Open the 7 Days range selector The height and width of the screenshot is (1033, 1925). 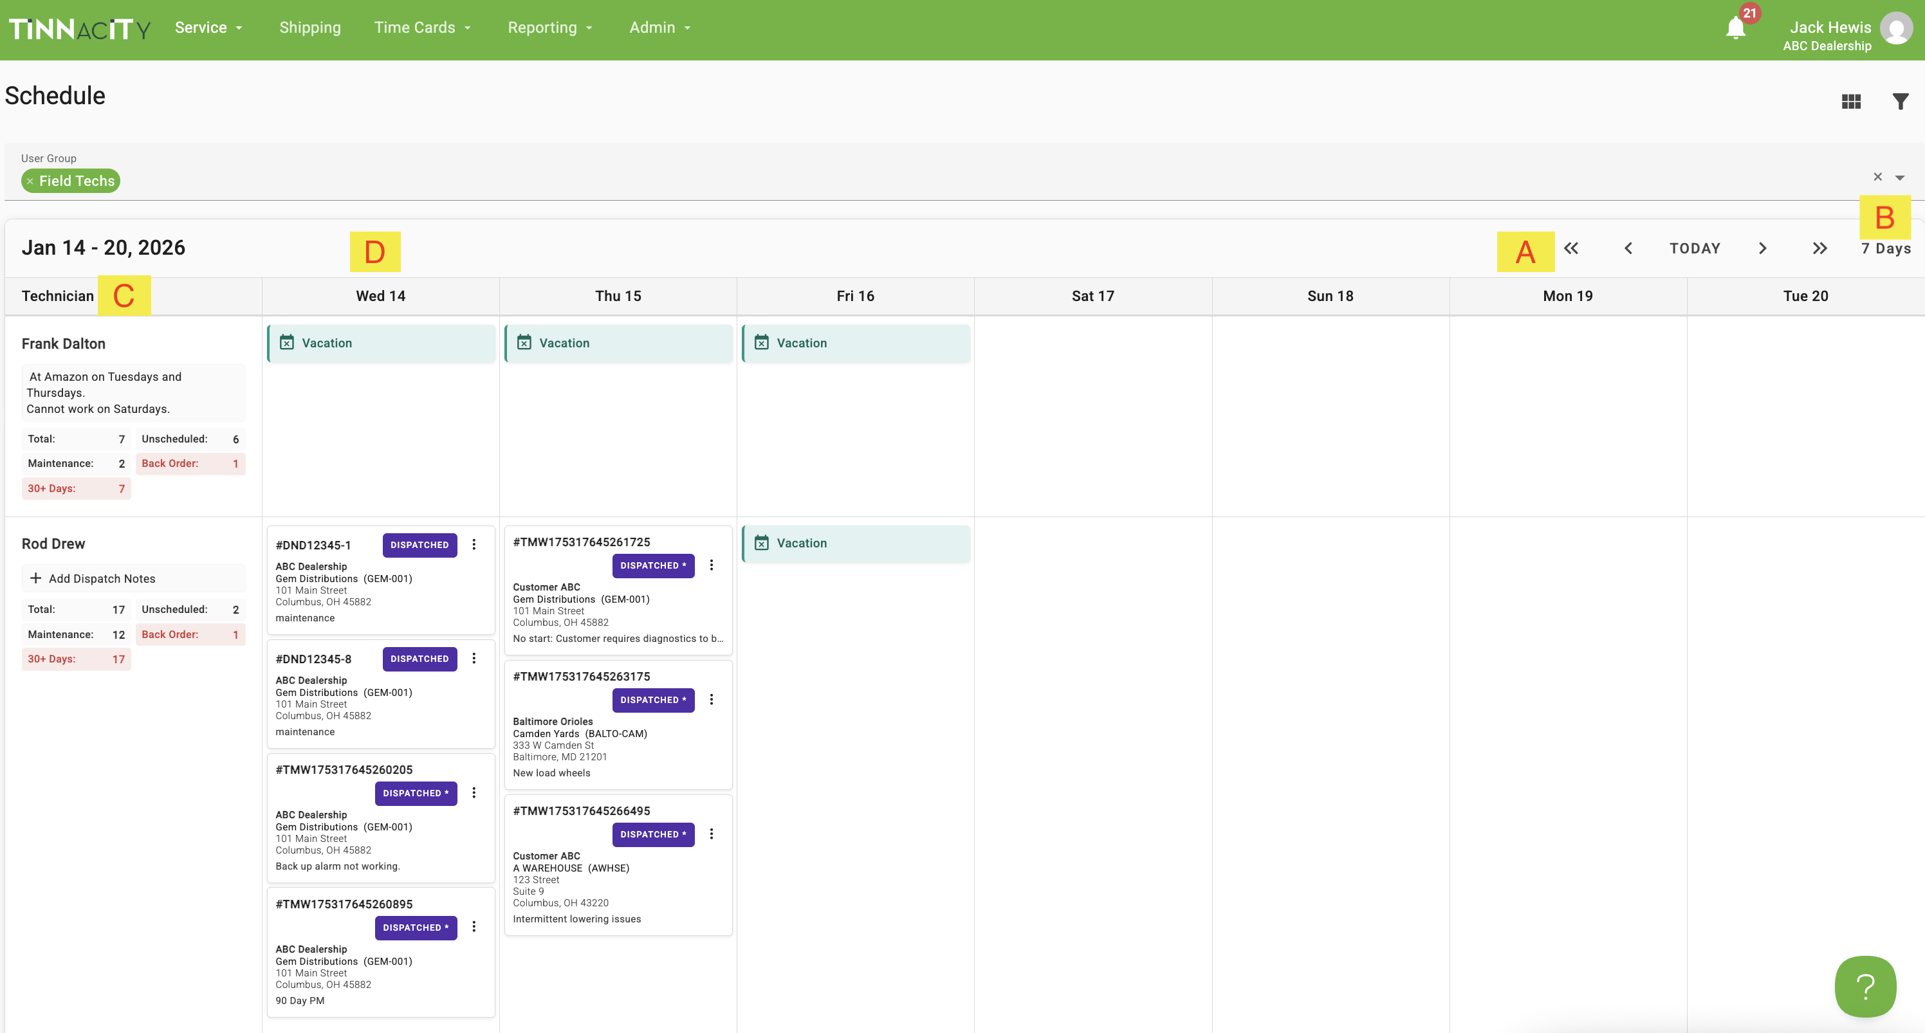pos(1885,248)
